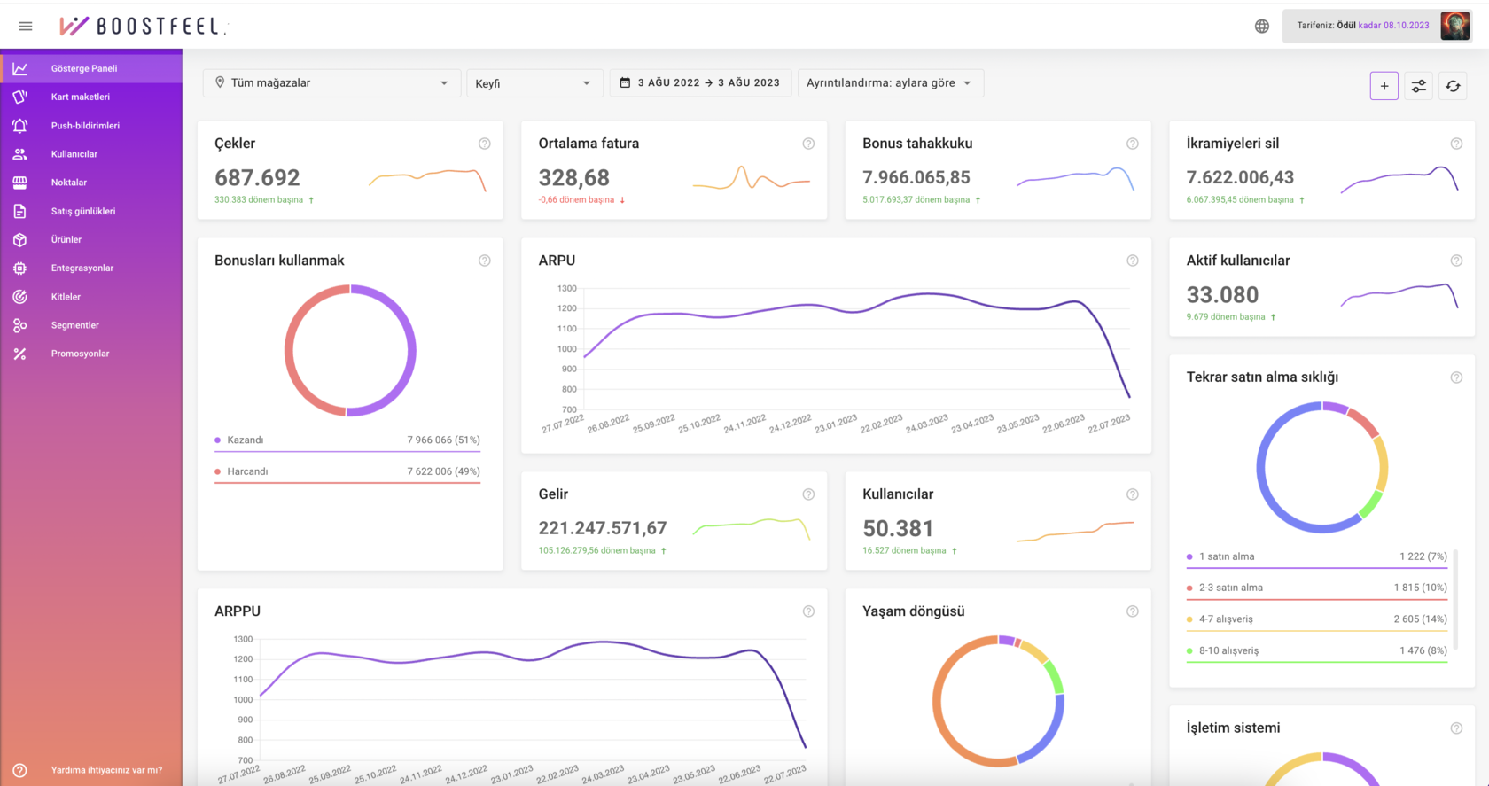This screenshot has height=786, width=1489.
Task: Expand the Tüm mağazalar store dropdown
Action: [x=331, y=82]
